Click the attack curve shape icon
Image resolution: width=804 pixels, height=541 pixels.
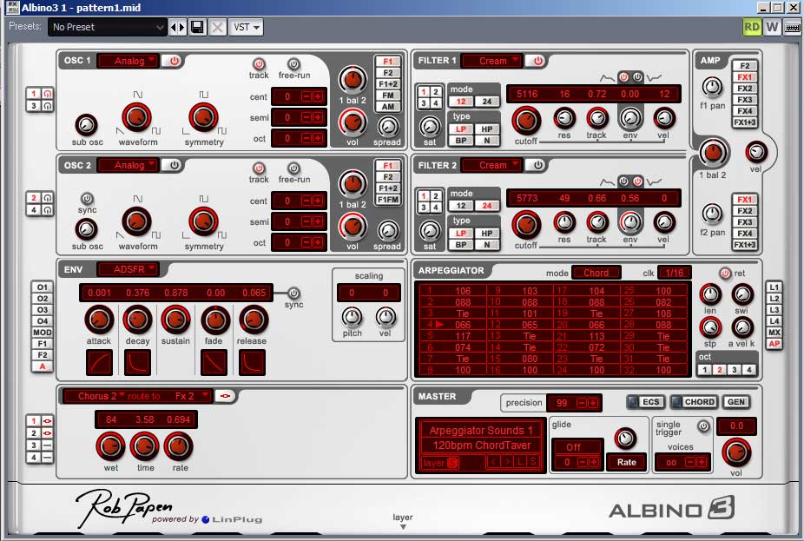point(99,362)
